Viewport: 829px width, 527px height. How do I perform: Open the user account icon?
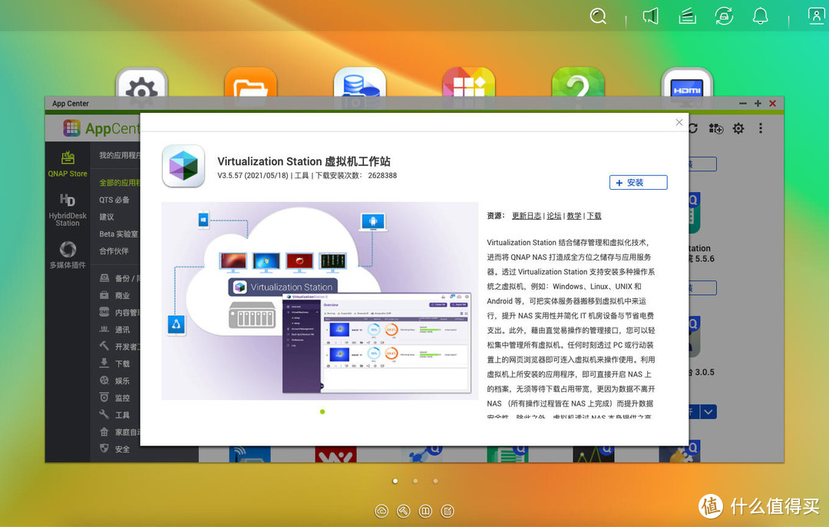(816, 16)
